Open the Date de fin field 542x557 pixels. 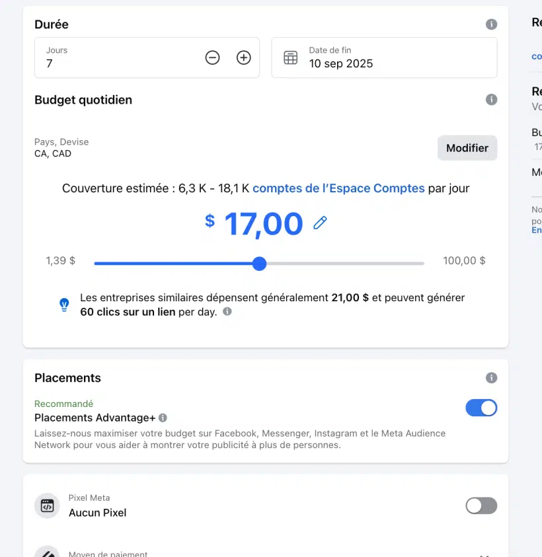[x=384, y=57]
